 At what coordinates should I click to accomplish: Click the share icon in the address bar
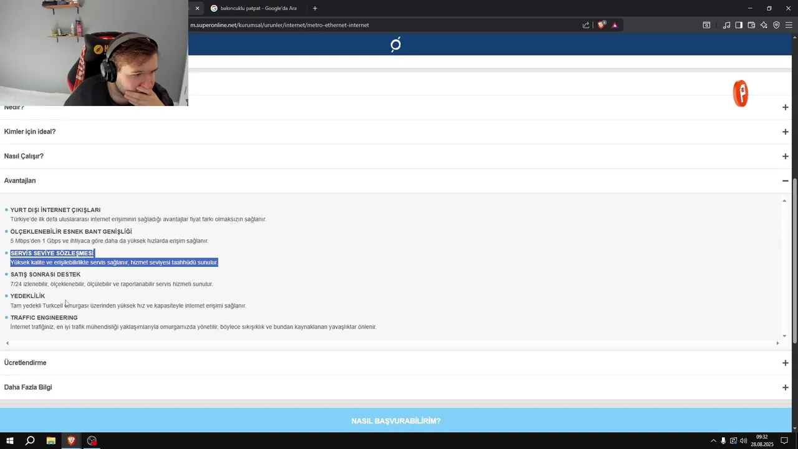586,25
